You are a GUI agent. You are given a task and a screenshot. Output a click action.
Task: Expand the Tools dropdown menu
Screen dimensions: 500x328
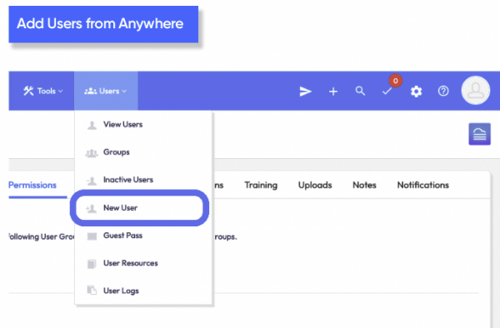click(42, 91)
